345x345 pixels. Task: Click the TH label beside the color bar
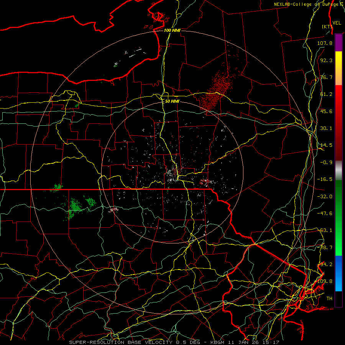[329, 299]
